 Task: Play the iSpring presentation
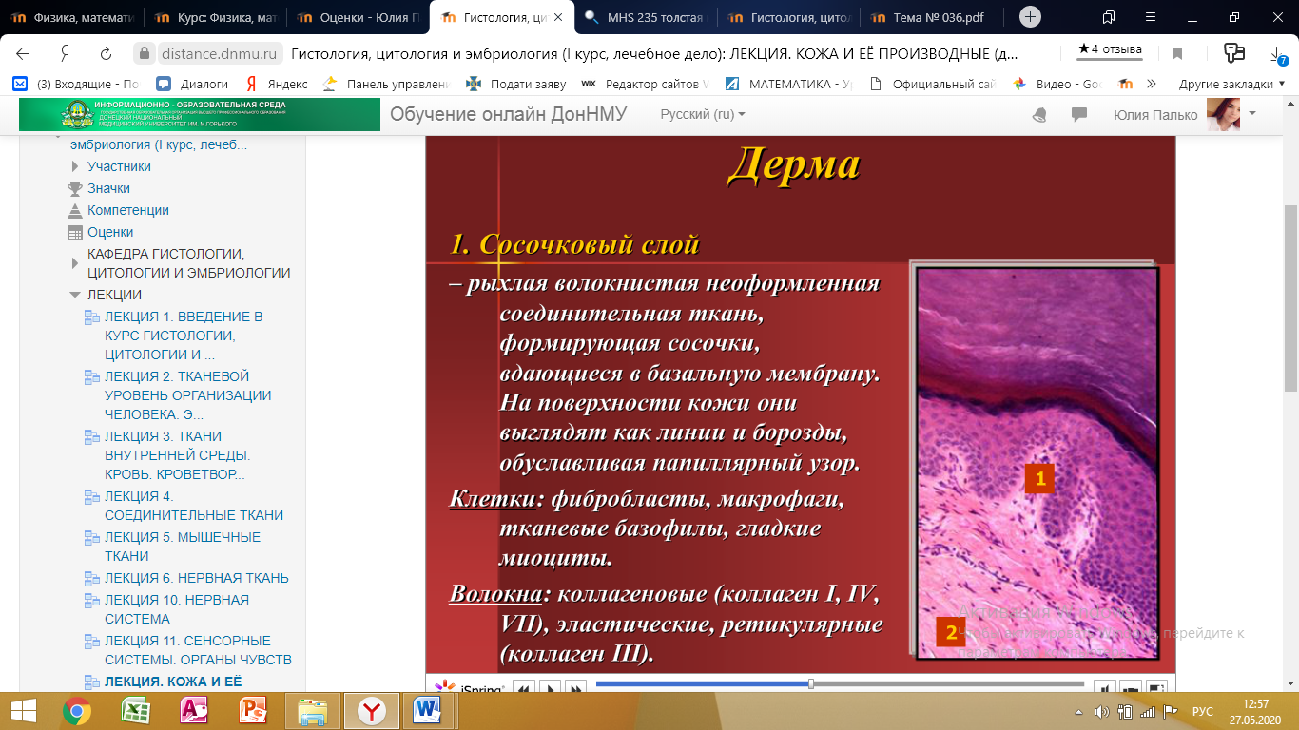549,688
